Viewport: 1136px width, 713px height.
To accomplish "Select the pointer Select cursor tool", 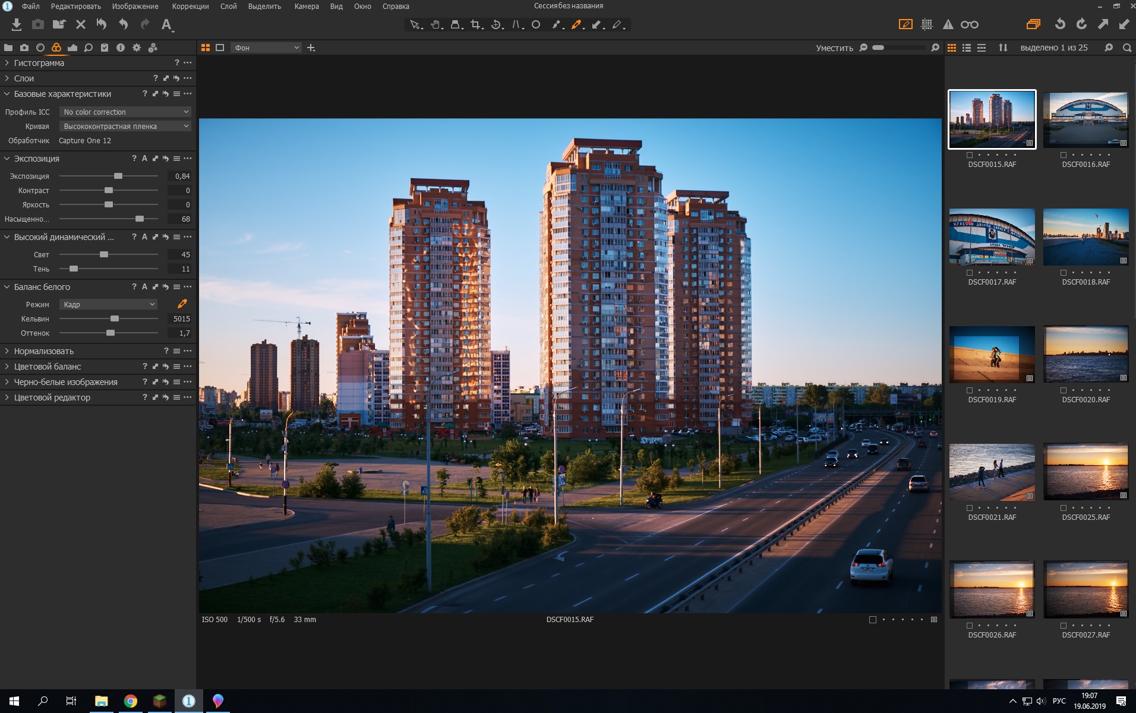I will (x=415, y=24).
